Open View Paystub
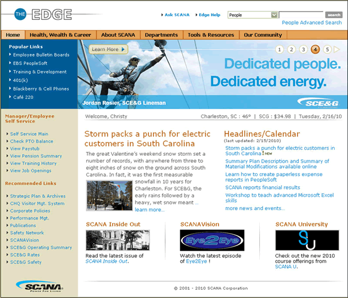 (x=25, y=149)
